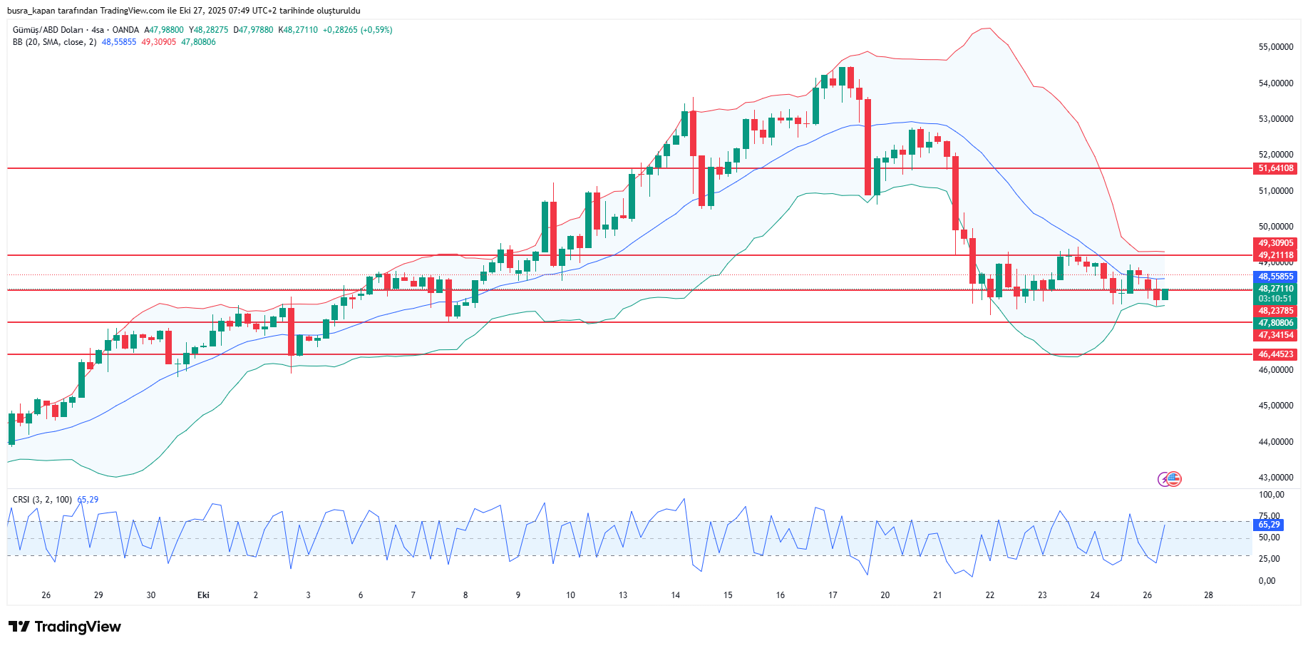This screenshot has width=1308, height=648.
Task: Click the +0,28265 (+0,59%) change value
Action: 357,30
